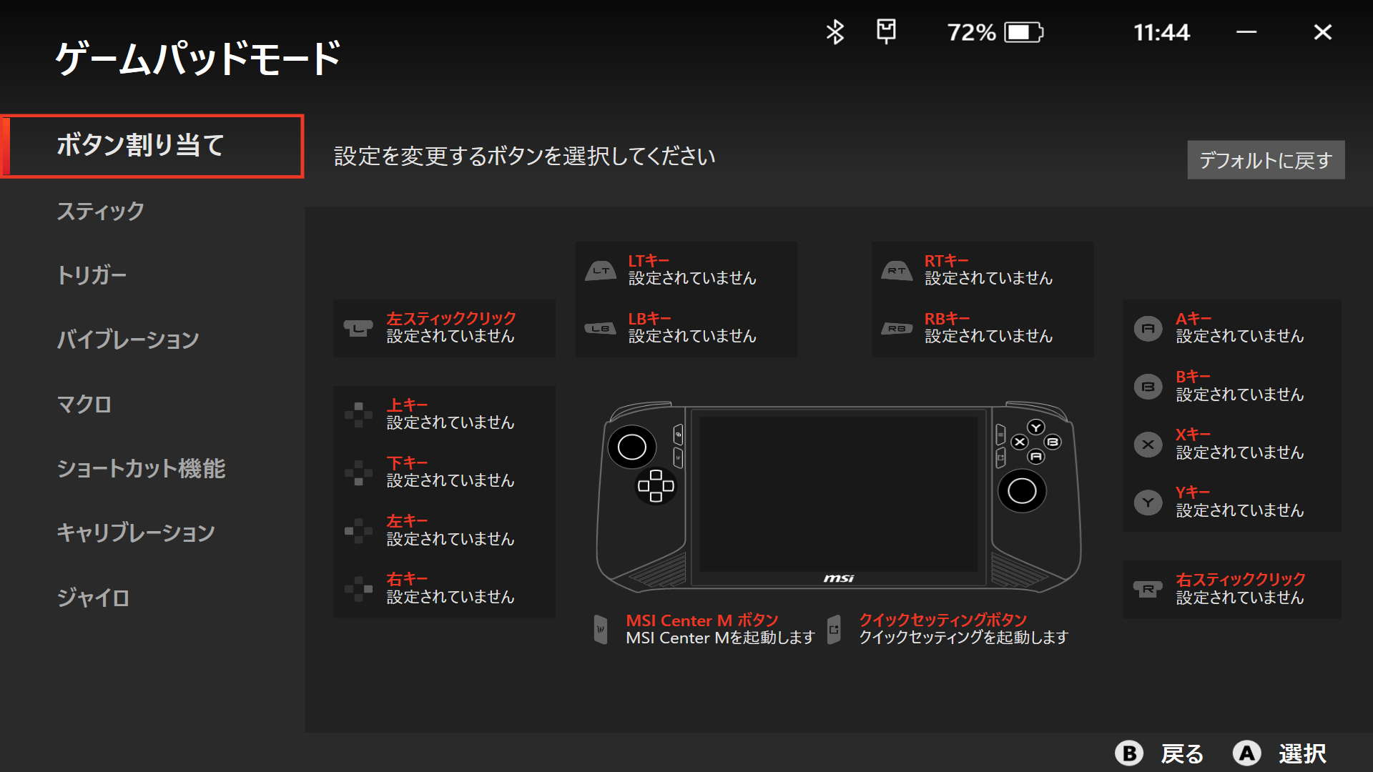Click the LT trigger icon
1373x772 pixels.
[600, 270]
